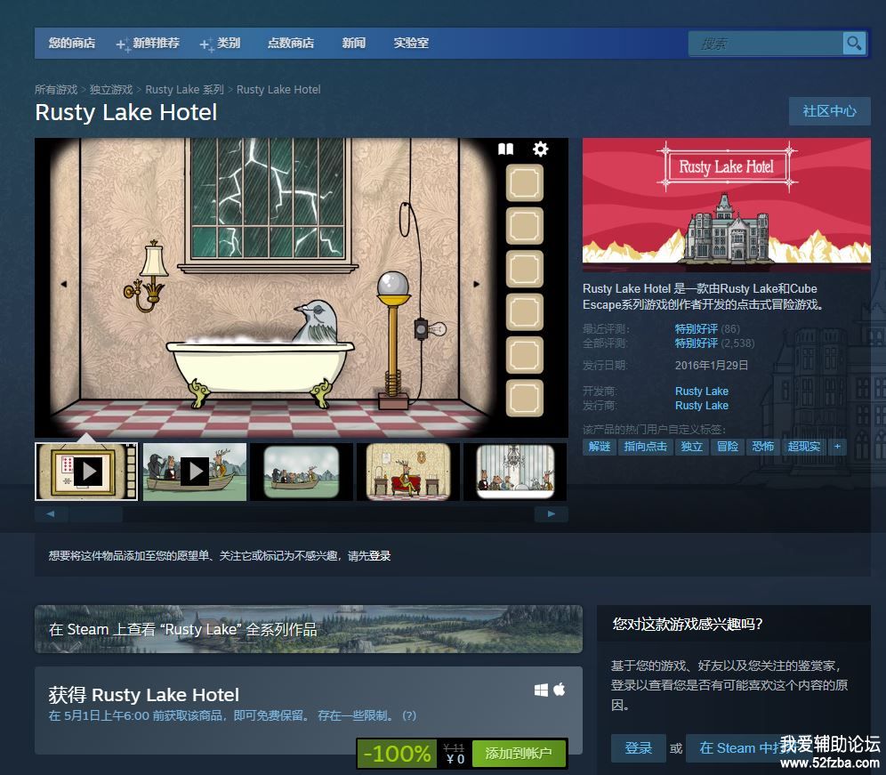Open the 新闻 news tab
Viewport: 886px width, 775px height.
[354, 43]
